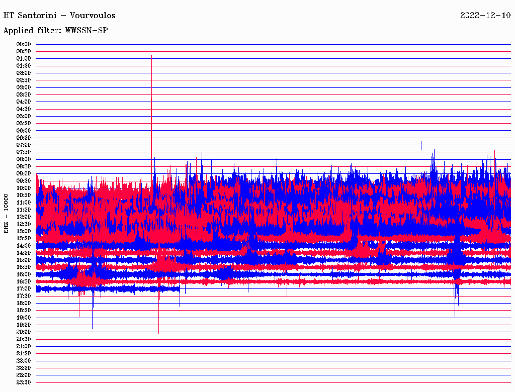Click the 05:00 time label
The image size is (515, 392).
(x=24, y=116)
